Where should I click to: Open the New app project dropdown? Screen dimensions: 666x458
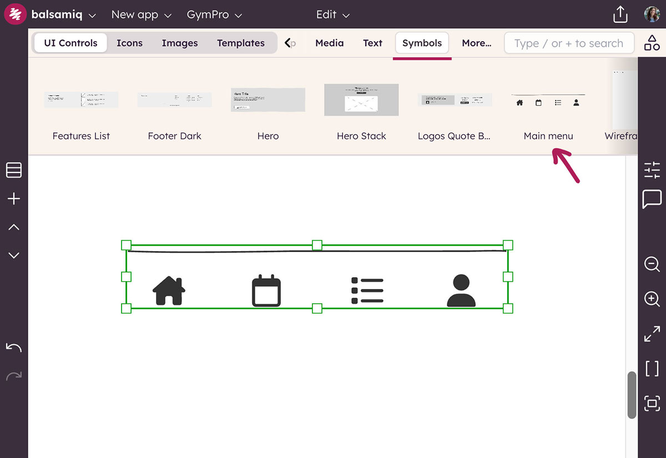[141, 15]
